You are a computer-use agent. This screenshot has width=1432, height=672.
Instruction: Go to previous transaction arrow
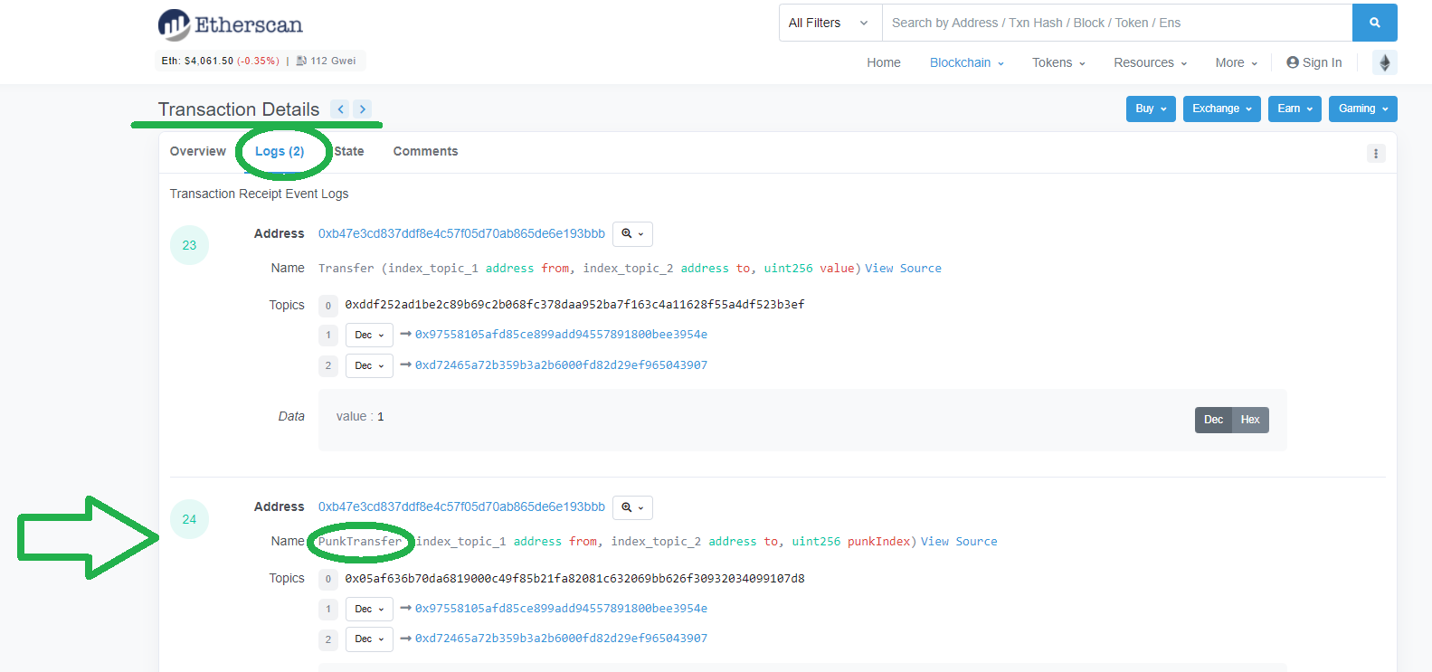340,109
